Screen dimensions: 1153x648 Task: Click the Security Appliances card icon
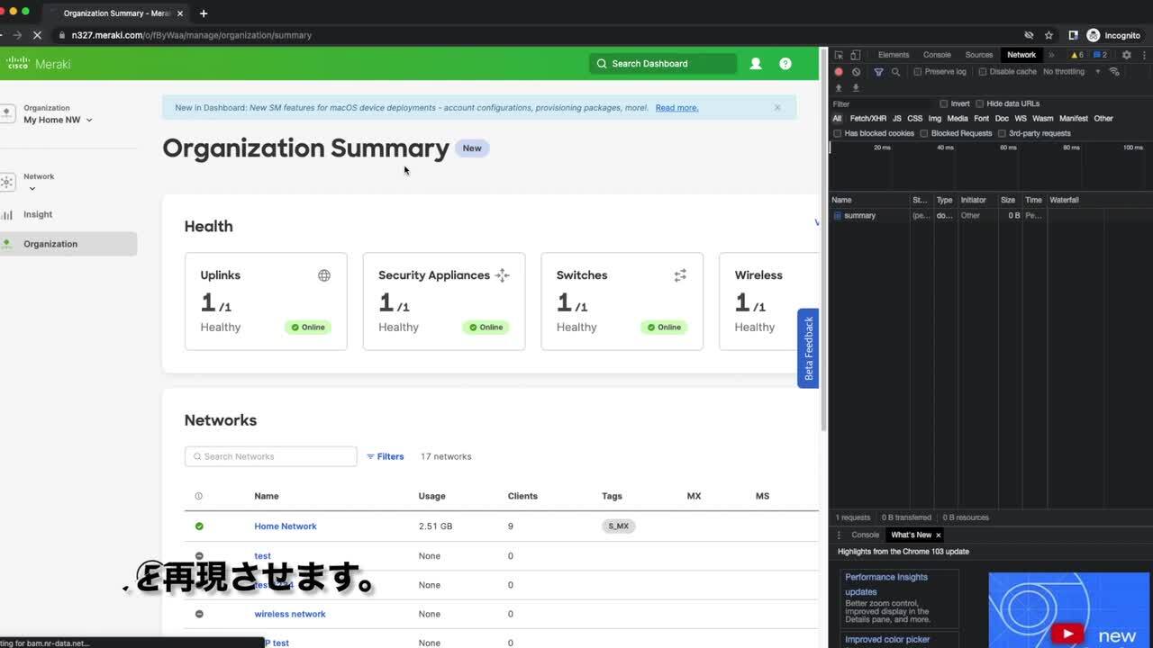(x=503, y=275)
